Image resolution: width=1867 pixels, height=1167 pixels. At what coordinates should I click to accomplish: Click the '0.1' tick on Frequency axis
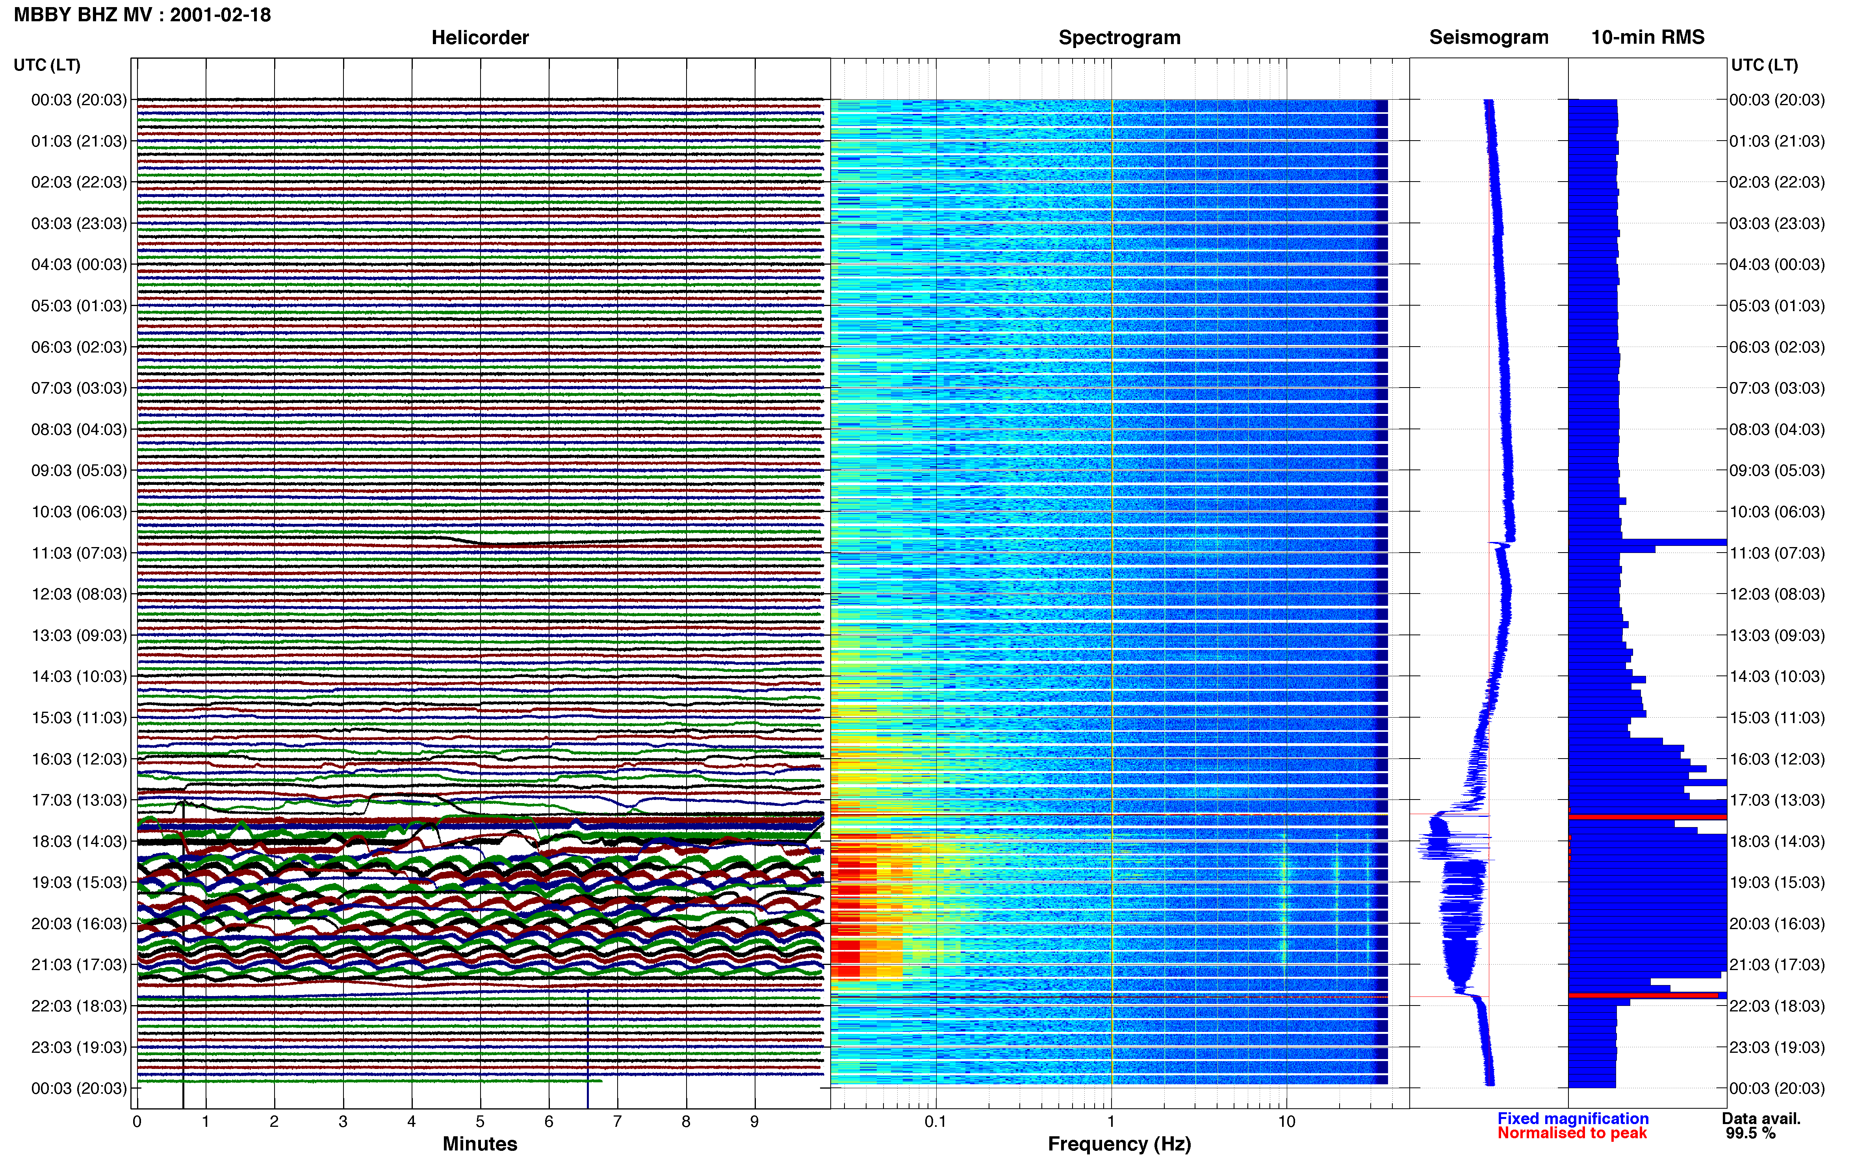tap(935, 1122)
